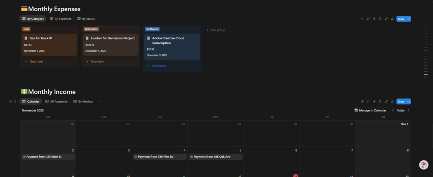Click plus icon to add block beside Calendar tab
The height and width of the screenshot is (177, 433).
coord(10,102)
